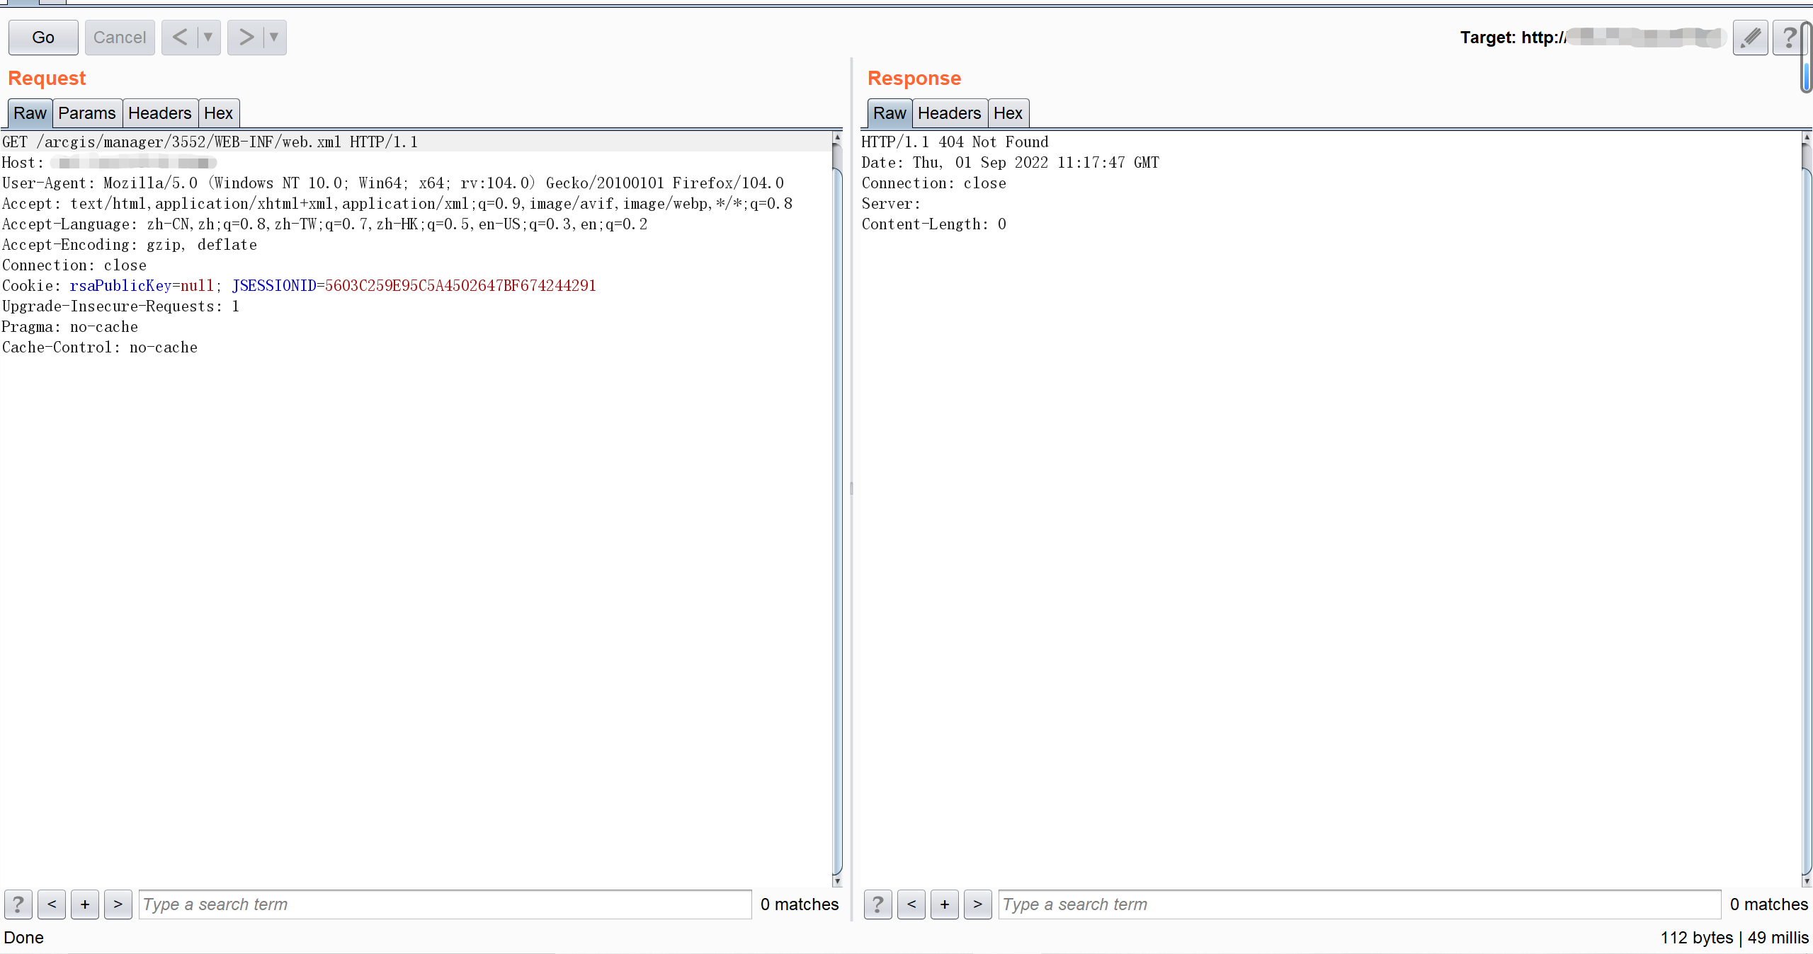
Task: Click request search help question icon
Action: (x=18, y=904)
